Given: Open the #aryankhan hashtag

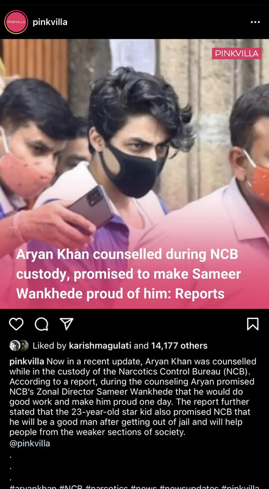Looking at the screenshot, I should [33, 487].
